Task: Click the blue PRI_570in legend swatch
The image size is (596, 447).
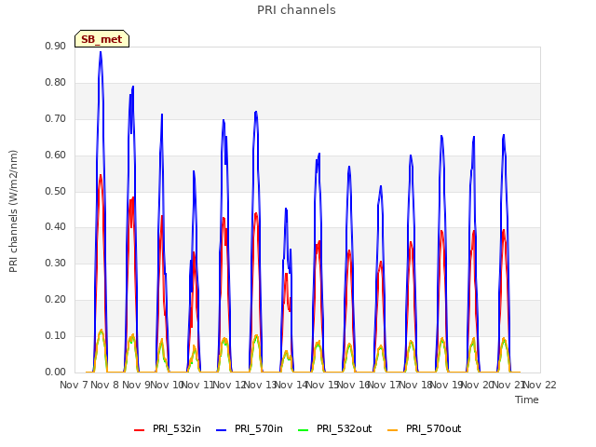Action: point(222,430)
